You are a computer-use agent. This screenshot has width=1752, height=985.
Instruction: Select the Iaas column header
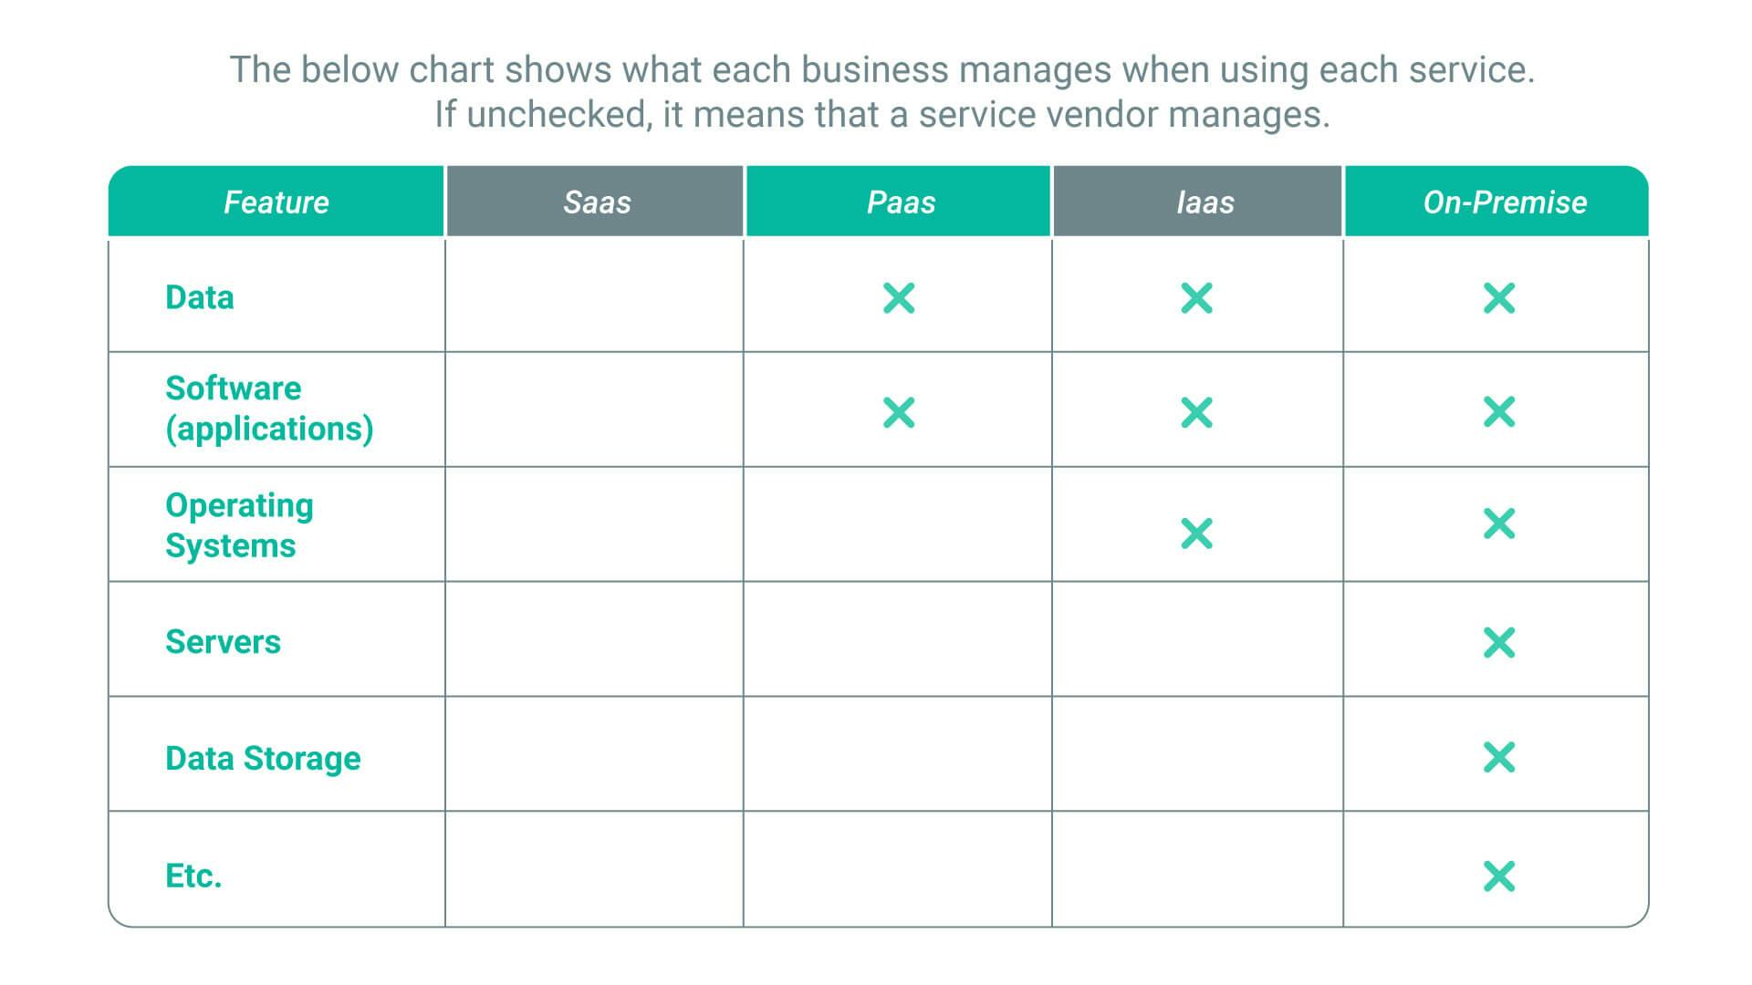[1204, 202]
